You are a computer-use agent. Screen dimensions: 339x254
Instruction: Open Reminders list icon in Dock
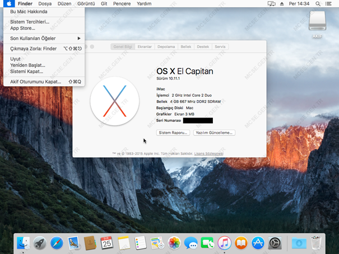pos(140,243)
